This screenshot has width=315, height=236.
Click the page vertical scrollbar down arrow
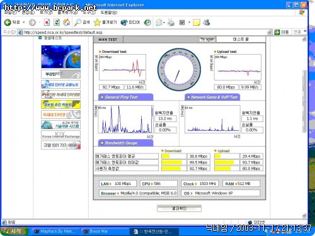pyautogui.click(x=304, y=216)
